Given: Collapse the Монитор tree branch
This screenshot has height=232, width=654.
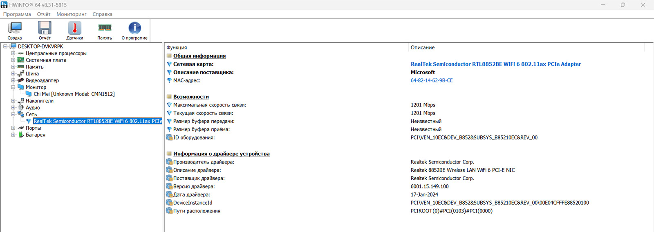Looking at the screenshot, I should 13,87.
